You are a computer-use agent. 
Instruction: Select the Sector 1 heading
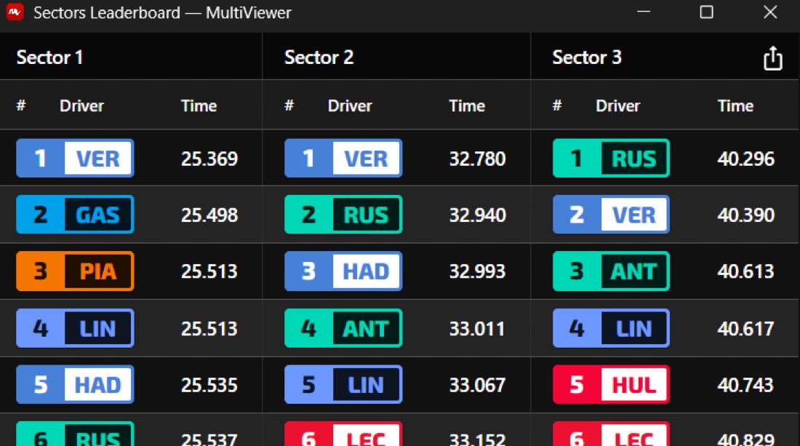coord(49,57)
